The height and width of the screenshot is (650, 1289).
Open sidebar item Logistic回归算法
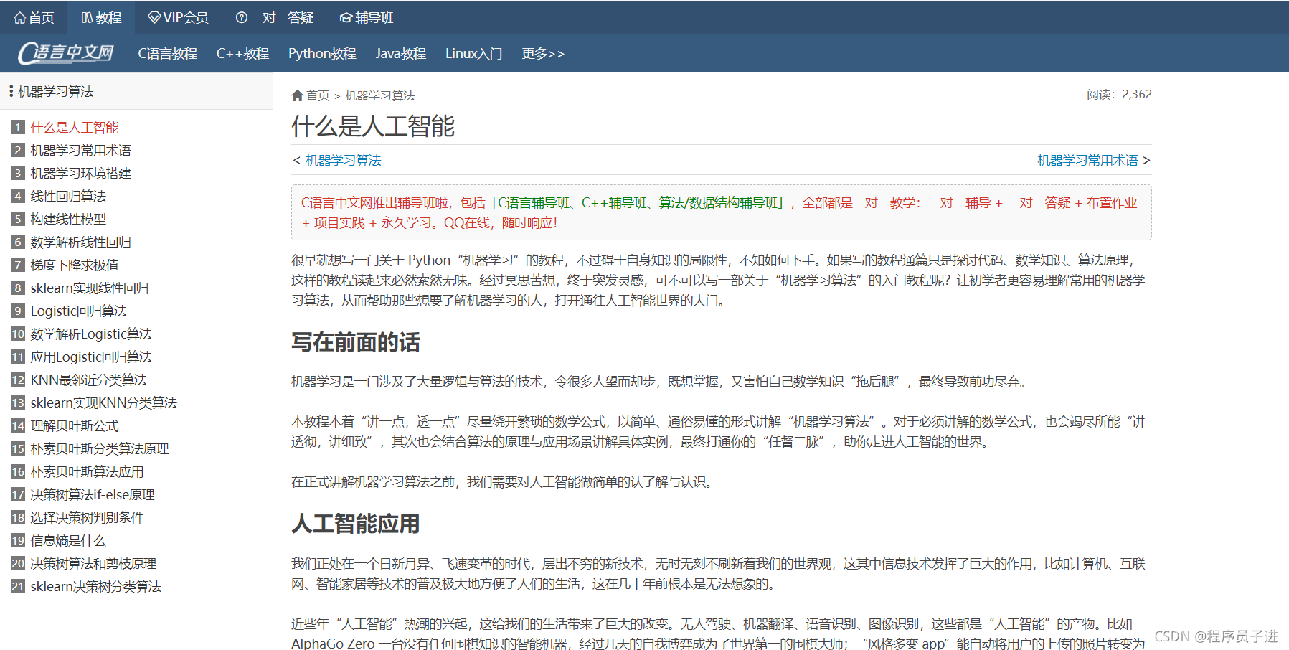point(79,311)
